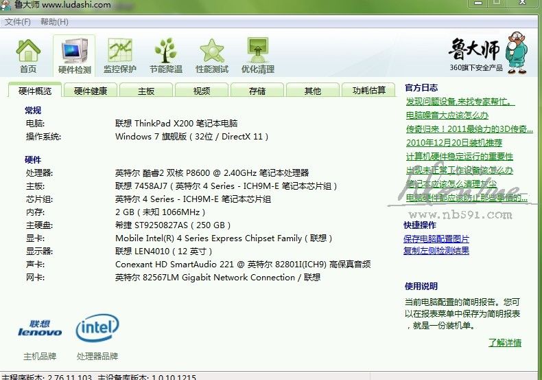Click the 鲁大师 title bar app icon
Image resolution: width=542 pixels, height=380 pixels.
[x=6, y=5]
